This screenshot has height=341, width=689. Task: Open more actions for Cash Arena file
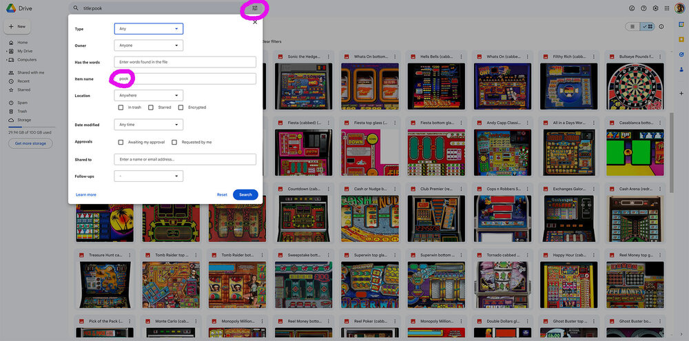pos(661,189)
